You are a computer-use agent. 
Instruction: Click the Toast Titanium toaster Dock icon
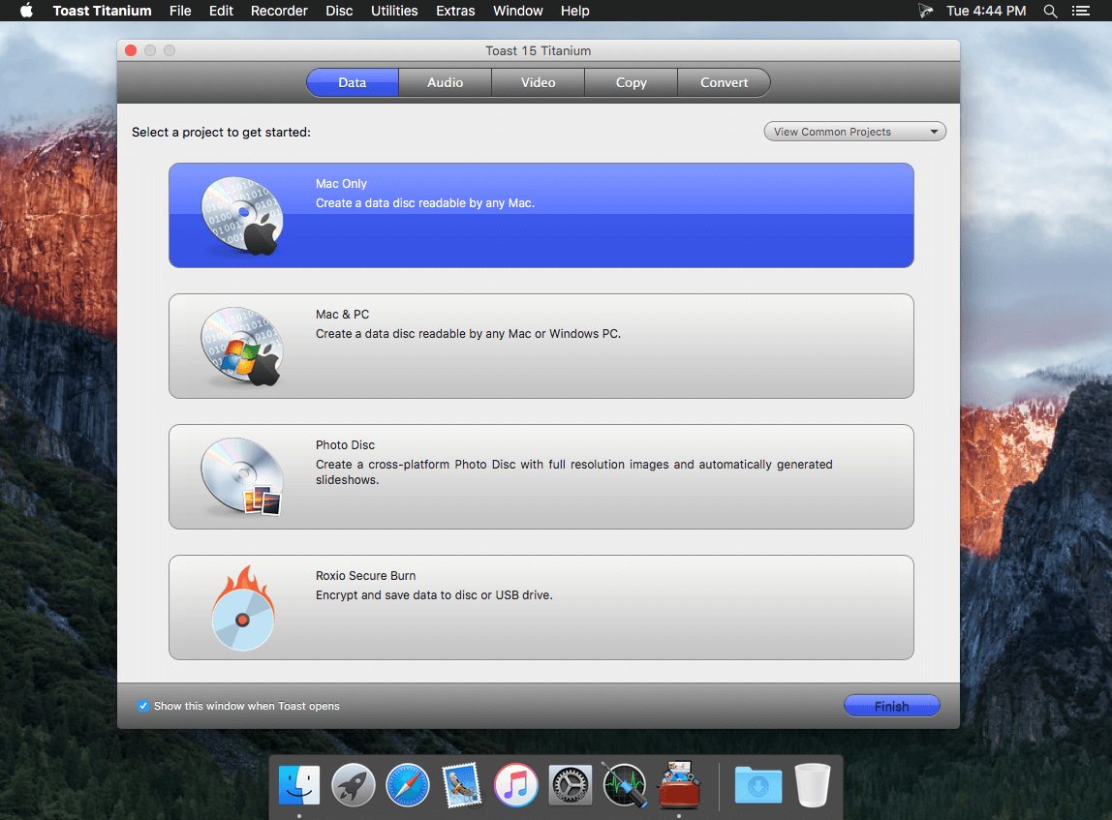click(x=679, y=784)
